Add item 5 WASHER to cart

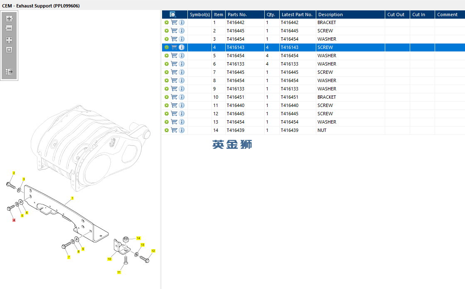coord(174,56)
